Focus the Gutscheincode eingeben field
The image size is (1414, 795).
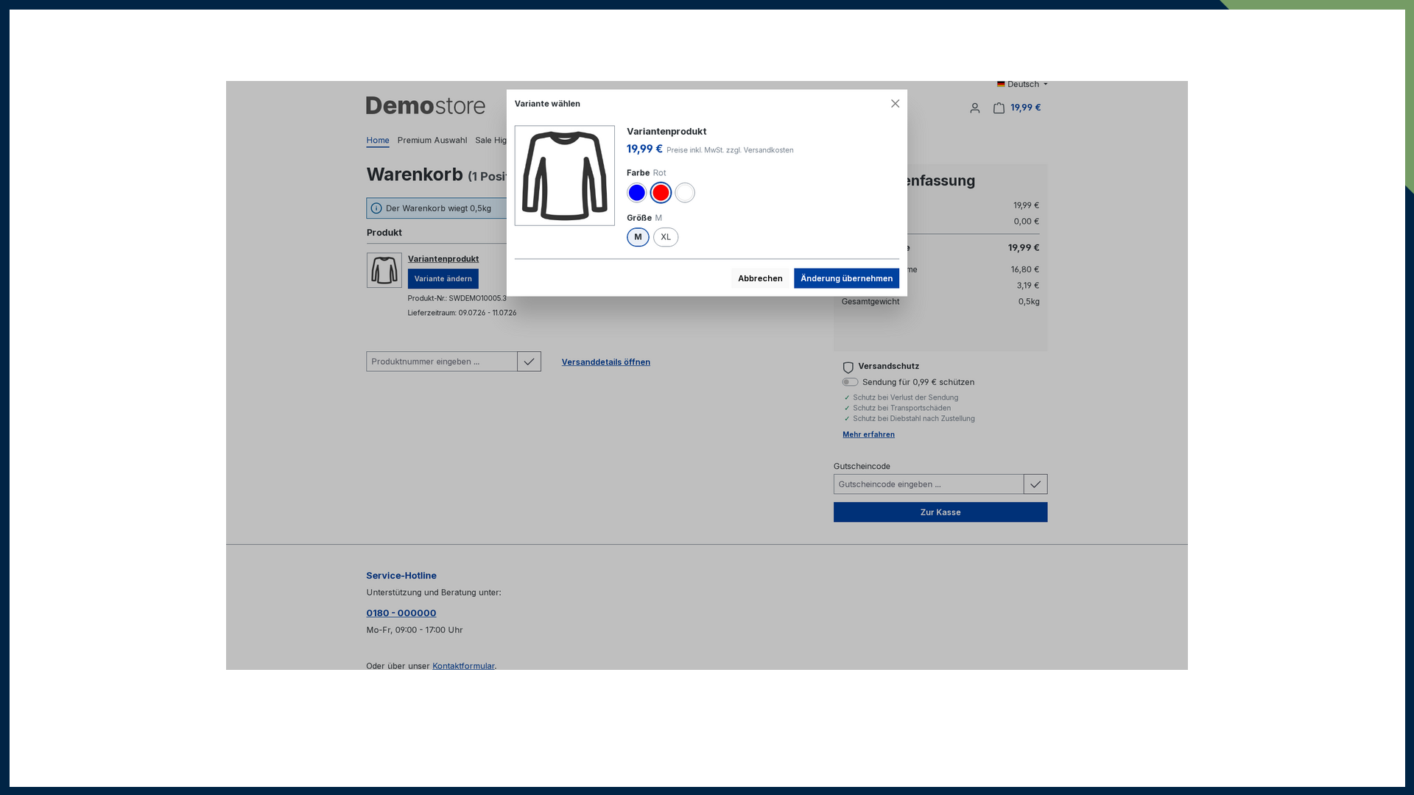(x=928, y=484)
